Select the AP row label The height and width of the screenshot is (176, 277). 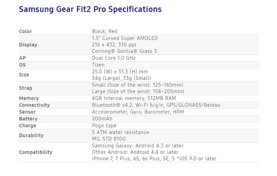(22, 58)
